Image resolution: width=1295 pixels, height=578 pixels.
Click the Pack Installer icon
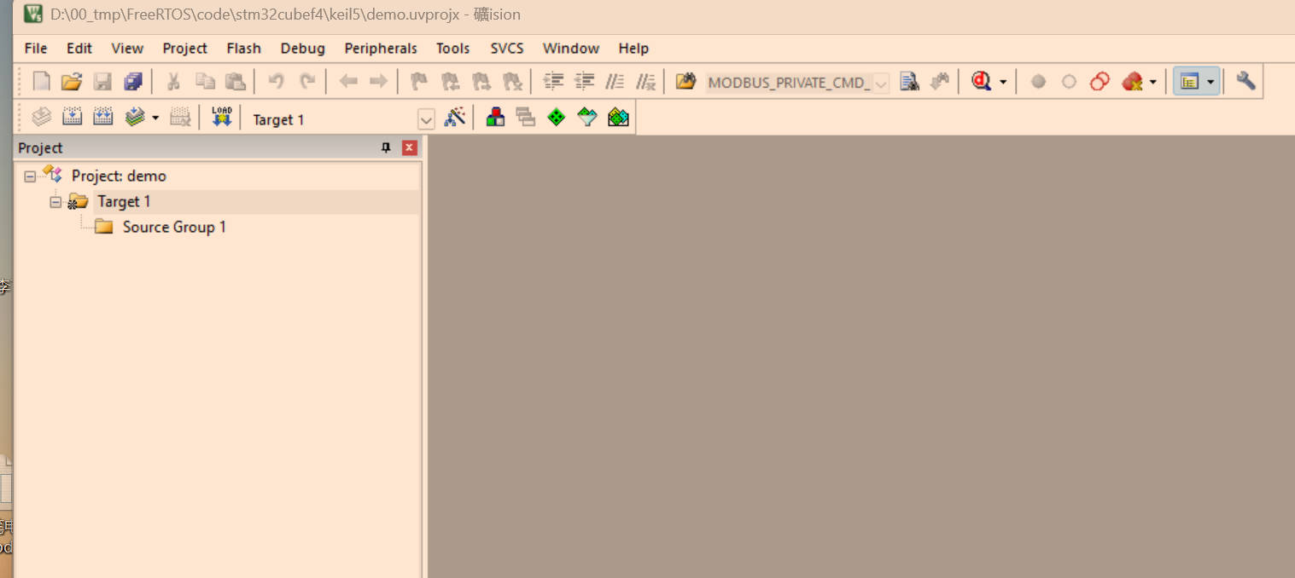618,118
